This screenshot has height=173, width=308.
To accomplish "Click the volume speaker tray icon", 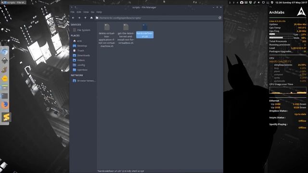I will point(259,2).
